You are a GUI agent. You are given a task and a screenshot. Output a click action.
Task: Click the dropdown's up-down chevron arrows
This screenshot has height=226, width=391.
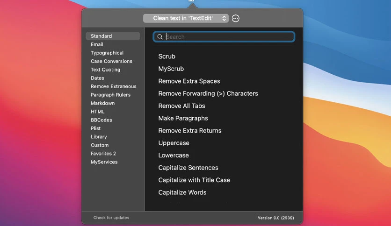click(224, 18)
